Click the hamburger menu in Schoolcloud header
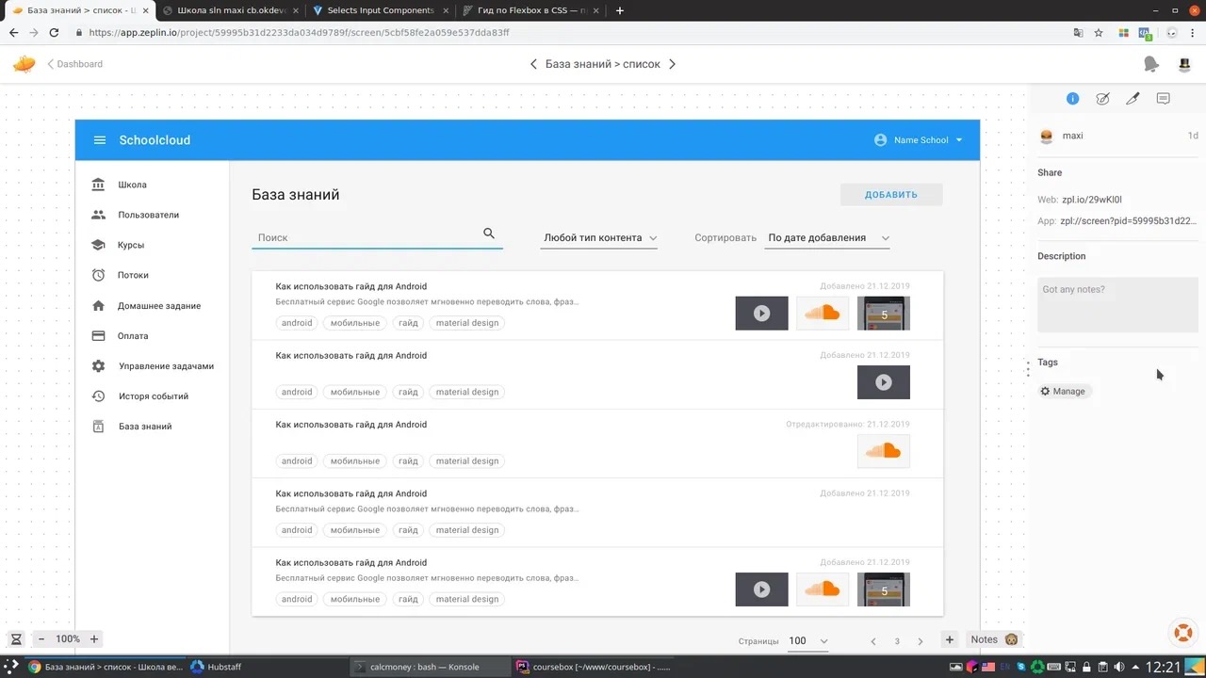Image resolution: width=1206 pixels, height=678 pixels. 100,140
